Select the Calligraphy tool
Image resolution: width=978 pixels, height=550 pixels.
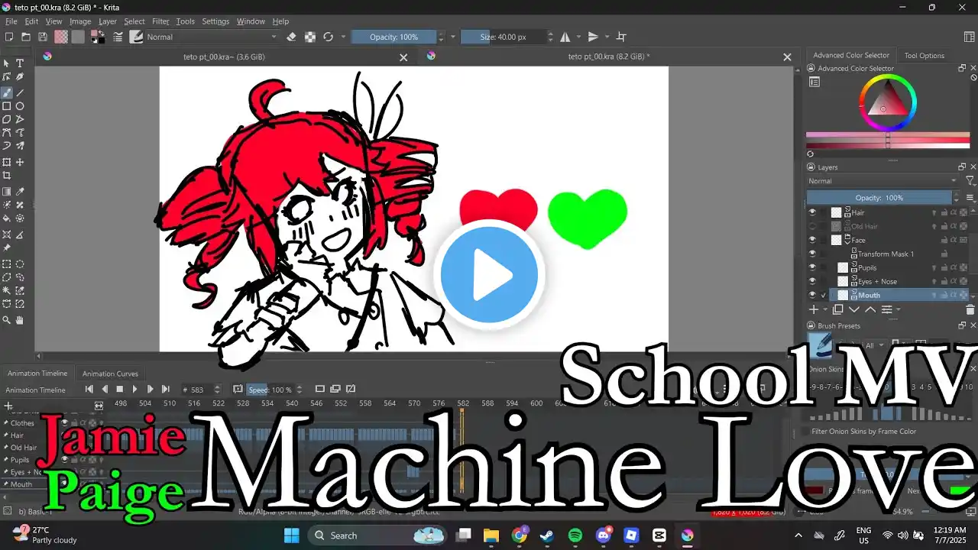point(20,77)
